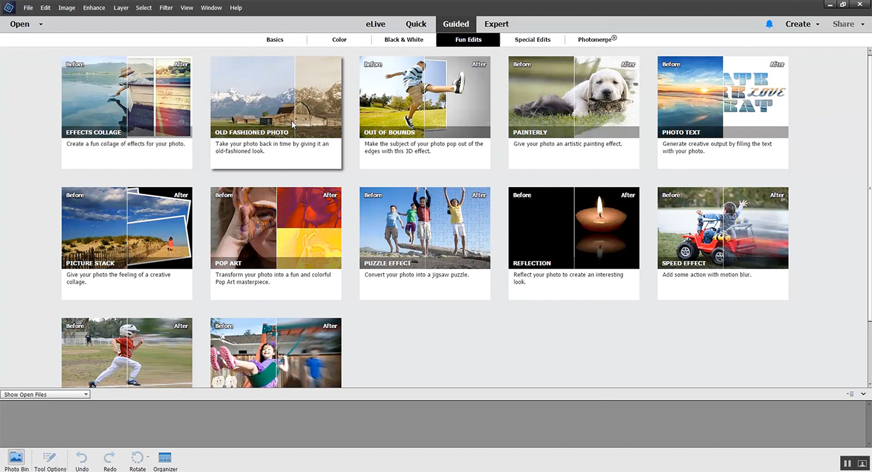Click the Tool Options icon

(50, 459)
